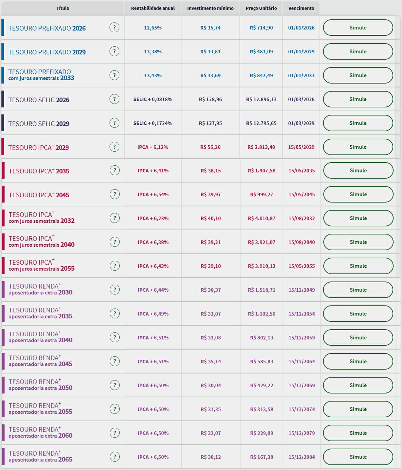Viewport: 402px width, 470px height.
Task: Click Simule for Renda+ aposentadoria extra 2060
Action: [x=358, y=433]
